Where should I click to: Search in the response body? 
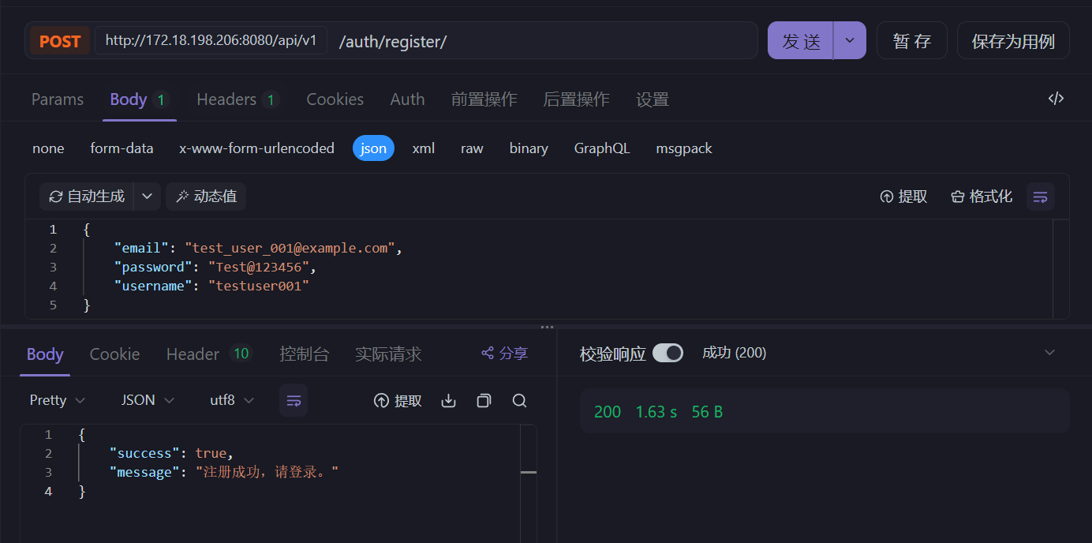(519, 400)
